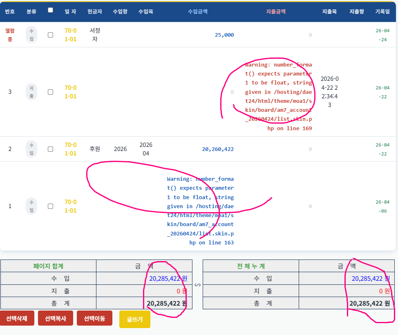Image resolution: width=398 pixels, height=335 pixels.
Task: Tick the checkbox in the 후원 row
Action: (50, 149)
